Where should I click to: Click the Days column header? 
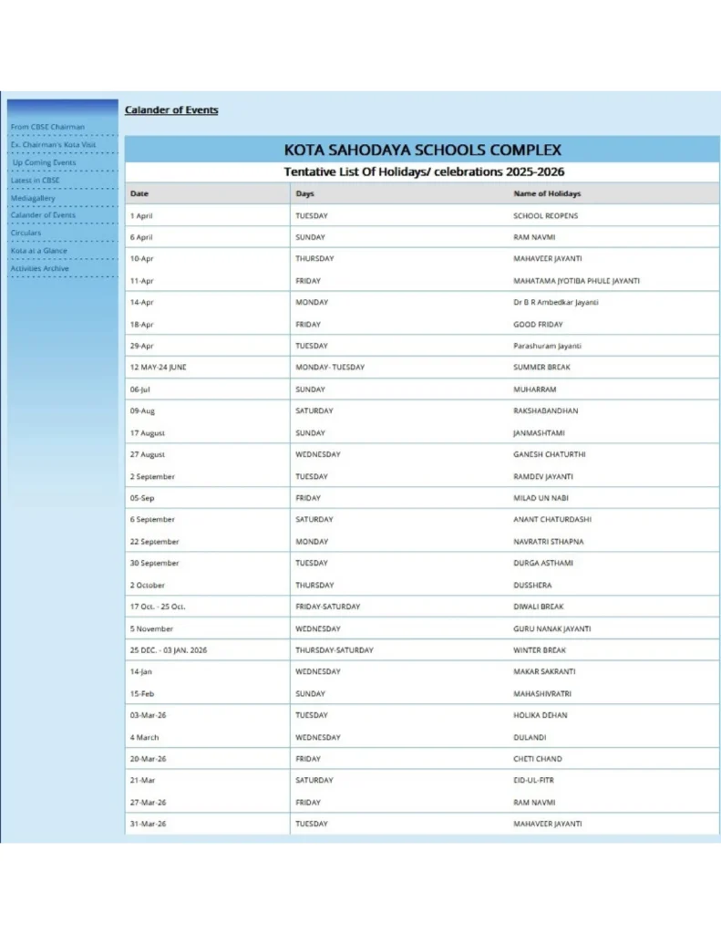click(x=304, y=193)
